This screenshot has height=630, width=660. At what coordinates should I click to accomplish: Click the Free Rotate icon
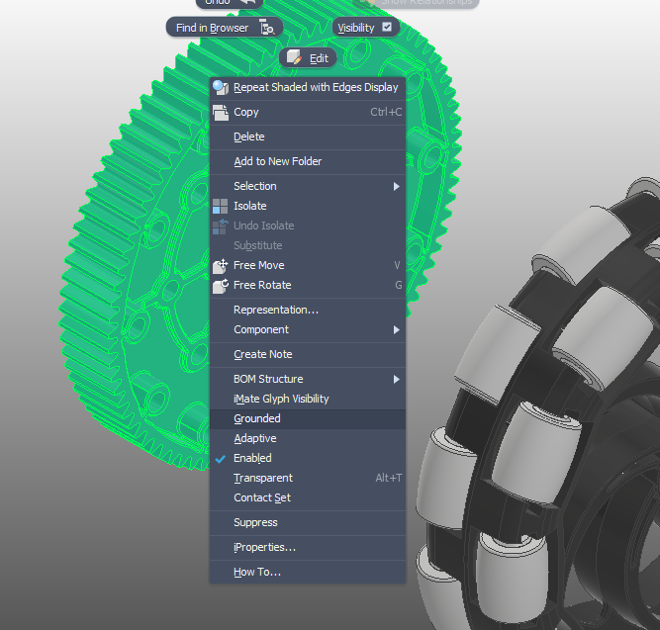(220, 286)
